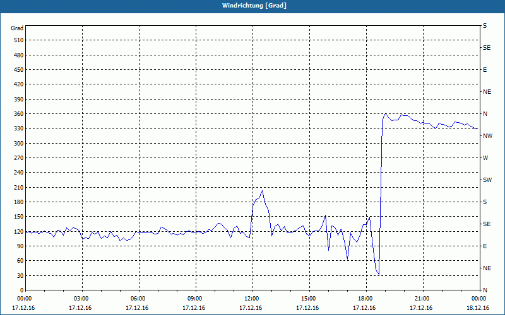The height and width of the screenshot is (315, 505).
Task: Click the 15:00 time label
Action: pos(309,299)
